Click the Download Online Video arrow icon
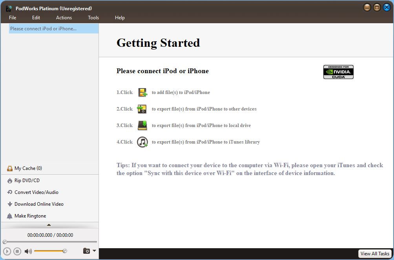 click(10, 204)
